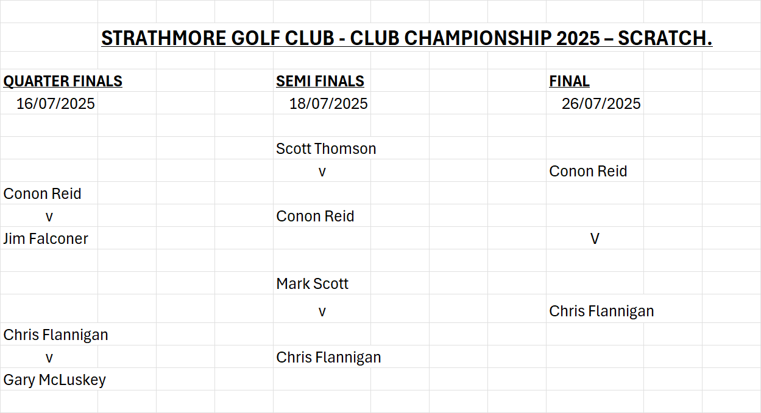Click the Mark Scott cell
Viewport: 761px width, 413px height.
tap(312, 283)
